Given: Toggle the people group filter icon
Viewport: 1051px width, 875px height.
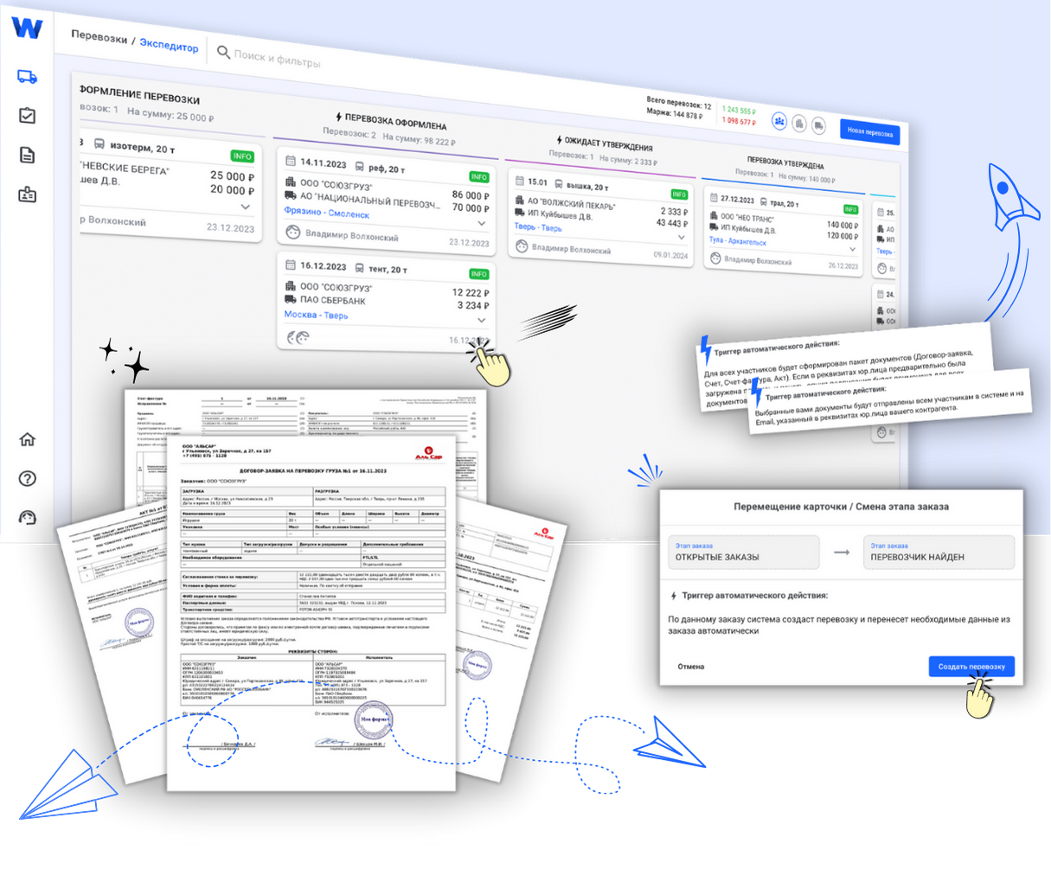Looking at the screenshot, I should click(779, 122).
